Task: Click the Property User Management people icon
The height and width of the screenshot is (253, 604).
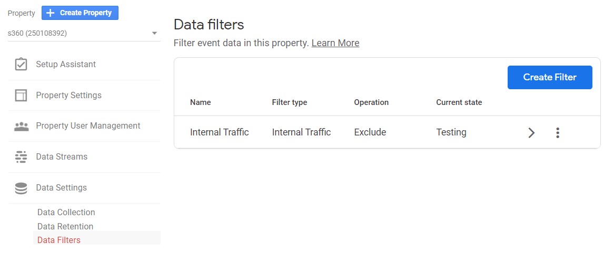Action: [21, 126]
